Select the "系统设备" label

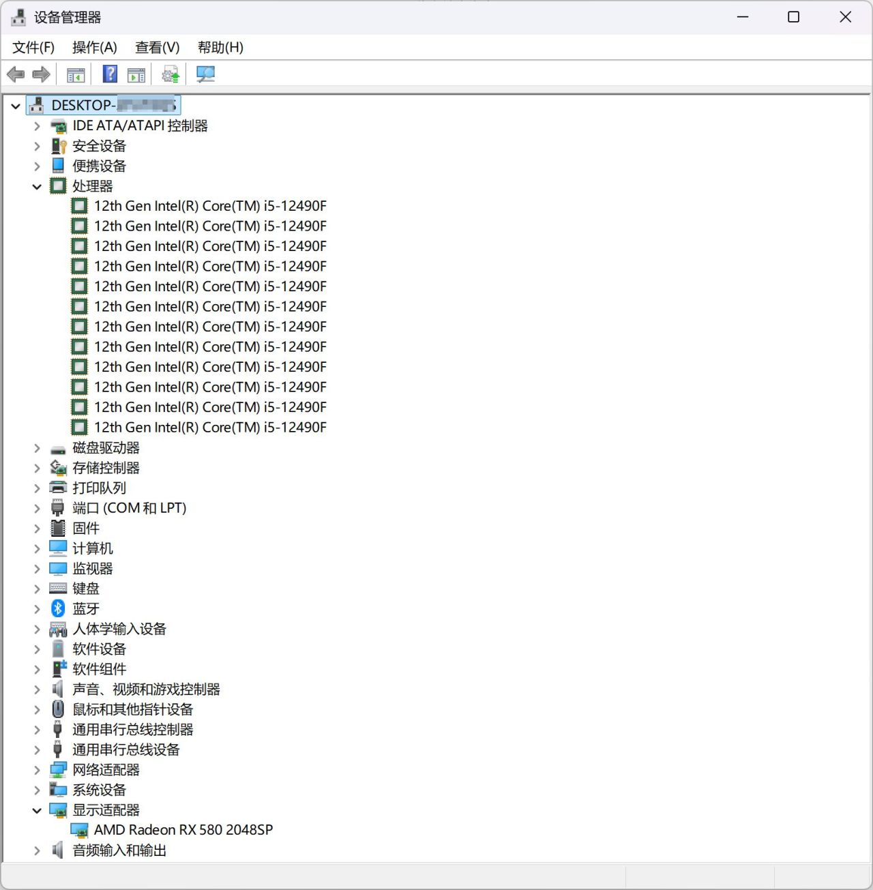click(99, 790)
